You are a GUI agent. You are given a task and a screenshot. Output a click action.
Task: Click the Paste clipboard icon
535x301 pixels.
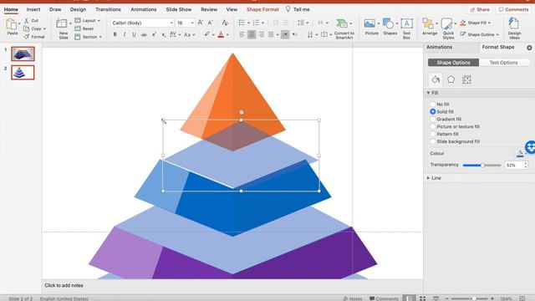click(11, 24)
